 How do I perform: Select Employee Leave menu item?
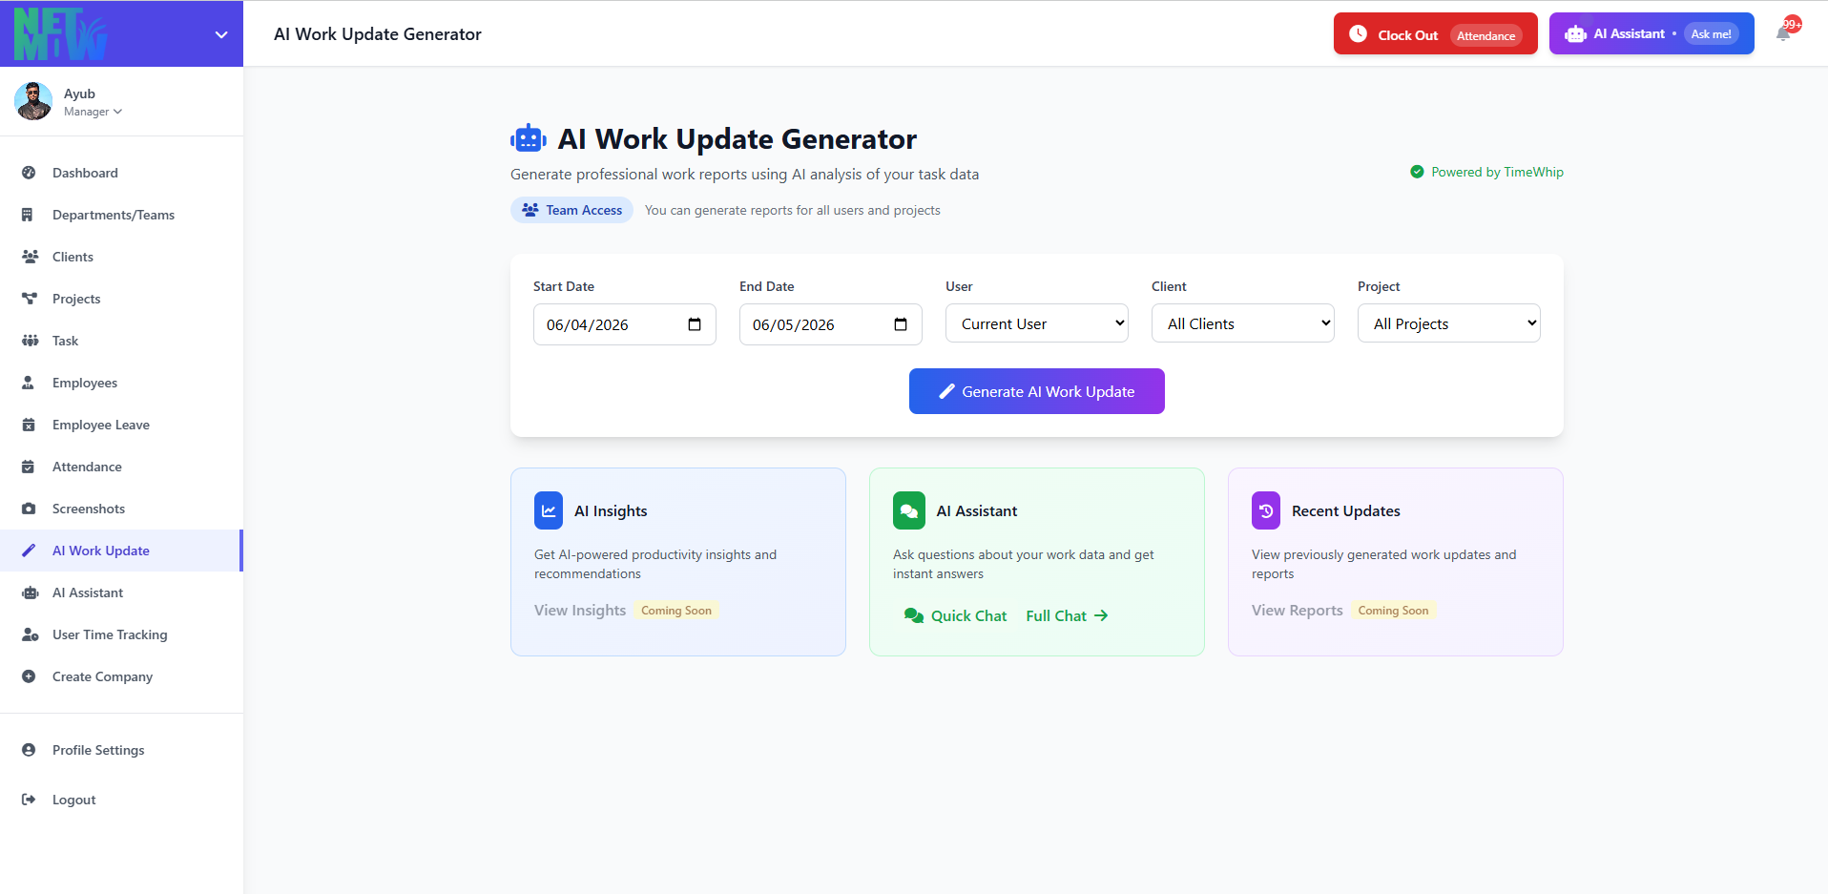click(x=121, y=425)
